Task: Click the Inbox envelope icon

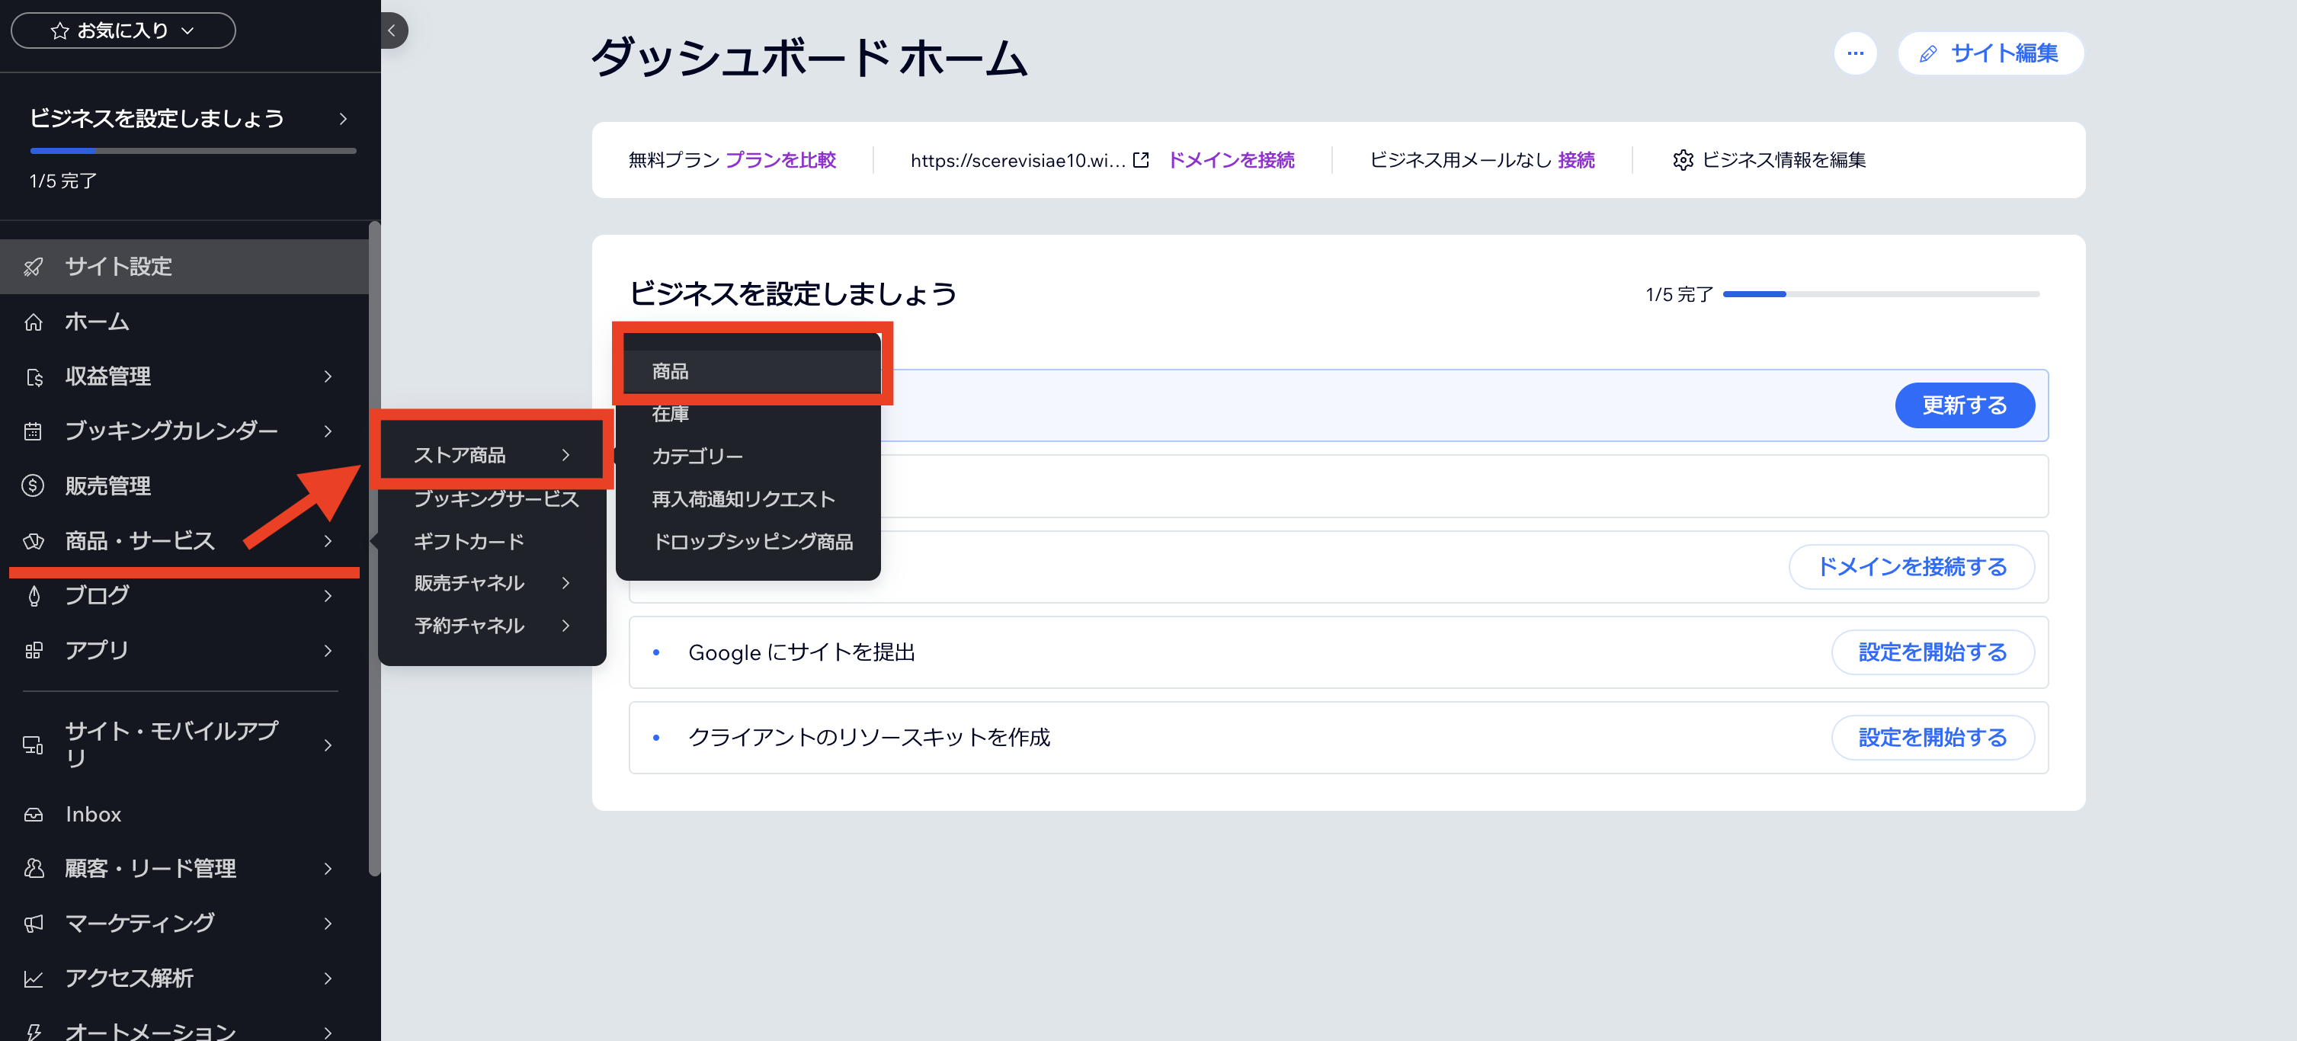Action: pos(34,814)
